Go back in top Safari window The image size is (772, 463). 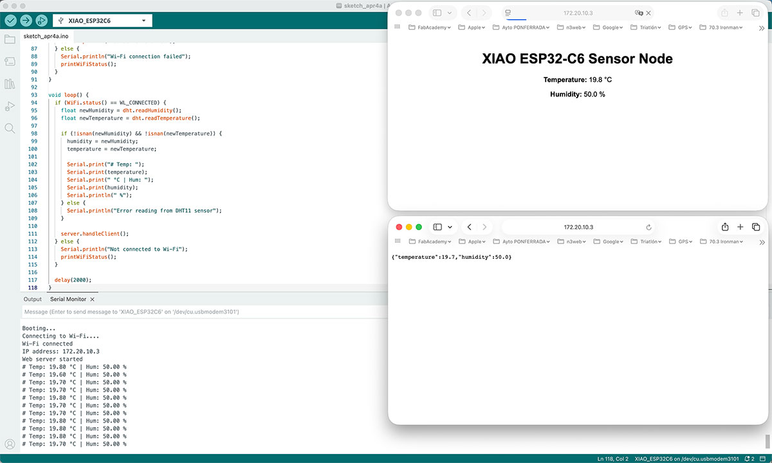click(469, 13)
